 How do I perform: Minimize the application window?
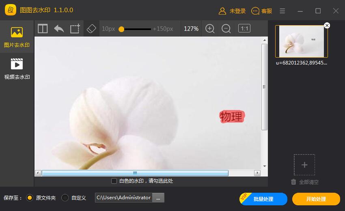pyautogui.click(x=300, y=11)
